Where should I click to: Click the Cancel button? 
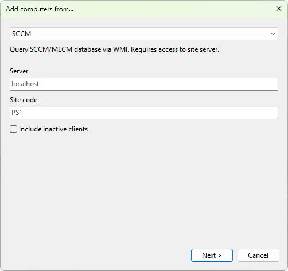(x=258, y=255)
